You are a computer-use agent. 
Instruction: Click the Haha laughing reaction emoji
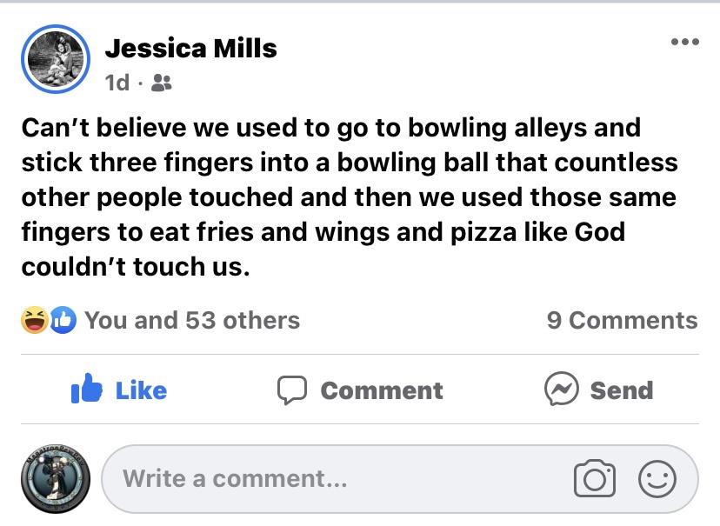35,321
